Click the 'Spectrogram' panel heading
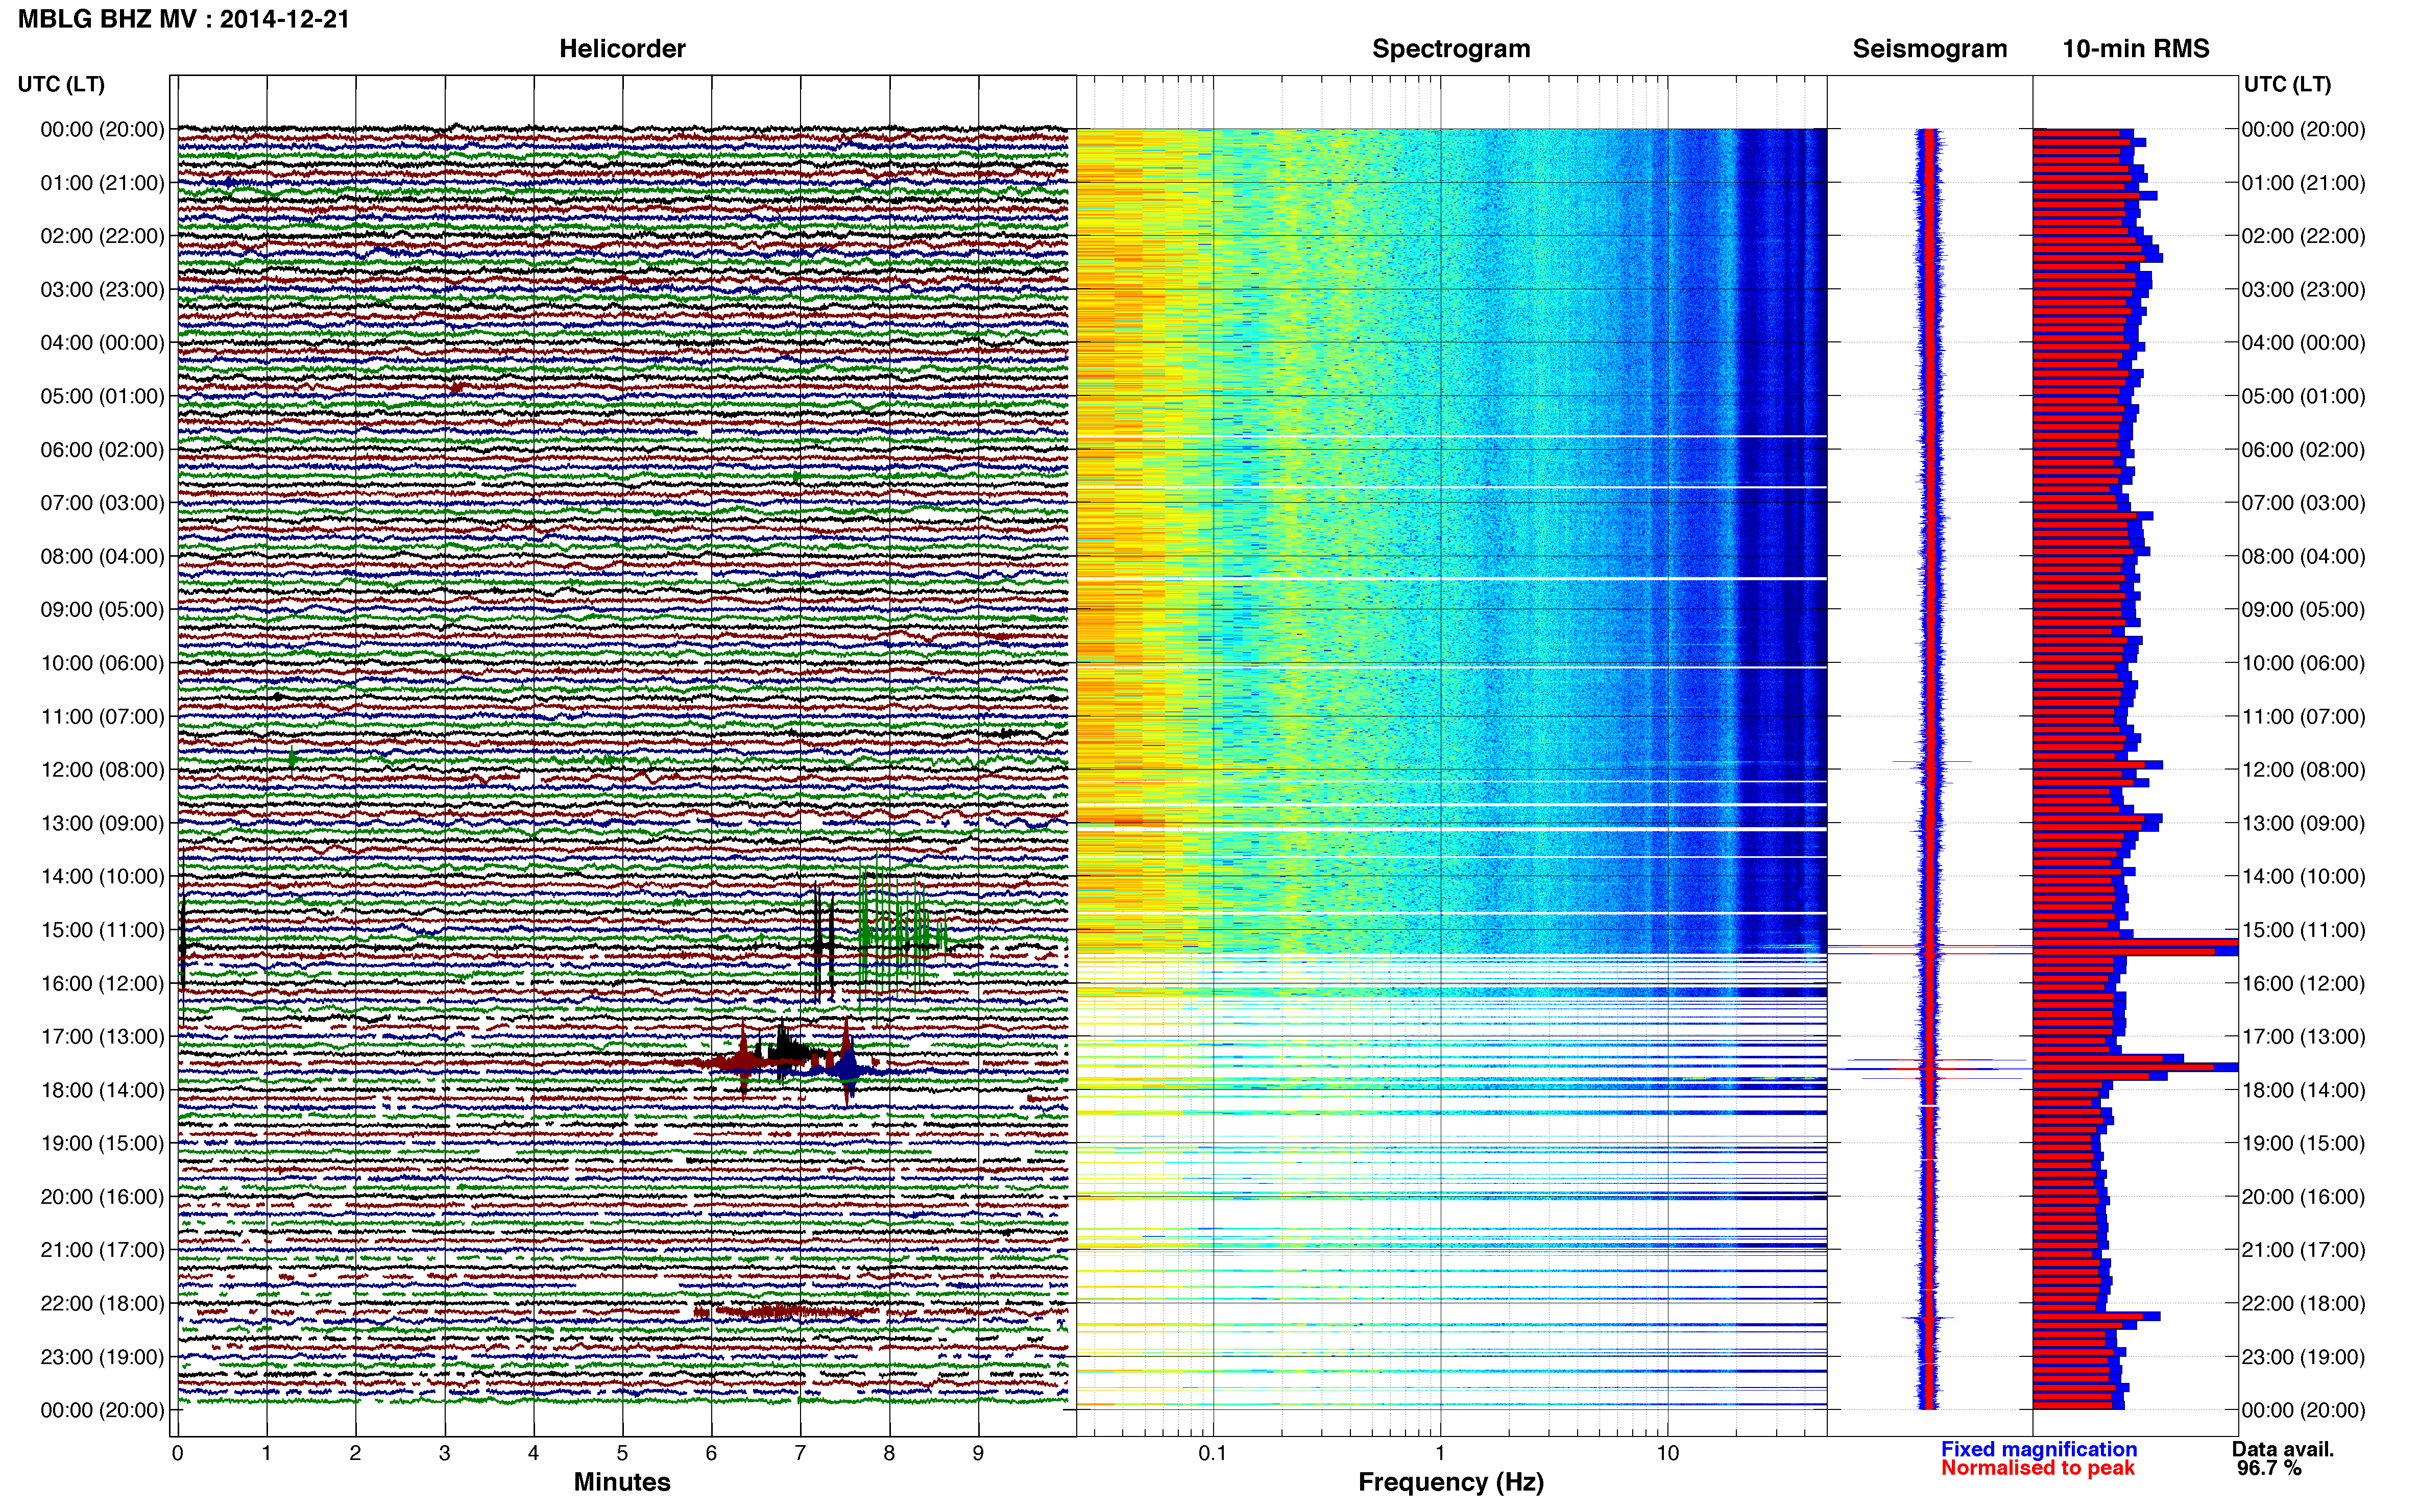The width and height of the screenshot is (2420, 1512). [x=1450, y=49]
